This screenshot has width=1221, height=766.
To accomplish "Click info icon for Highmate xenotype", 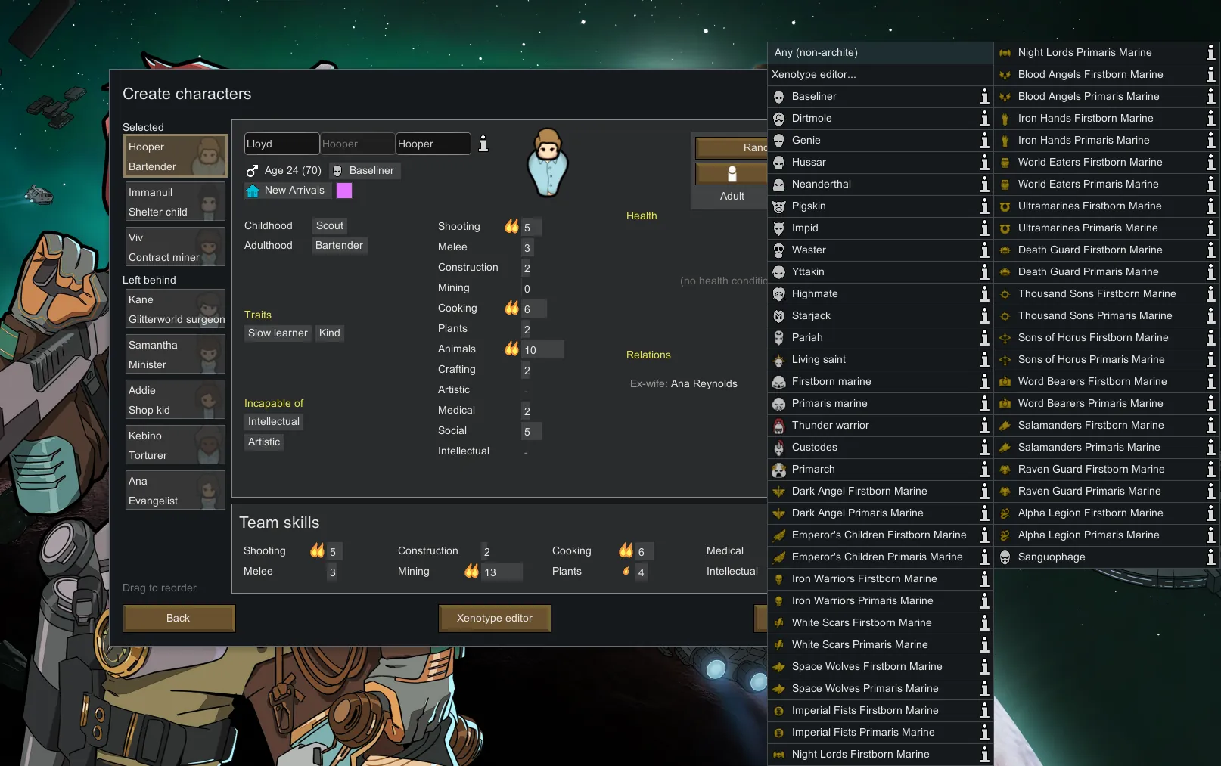I will click(984, 294).
